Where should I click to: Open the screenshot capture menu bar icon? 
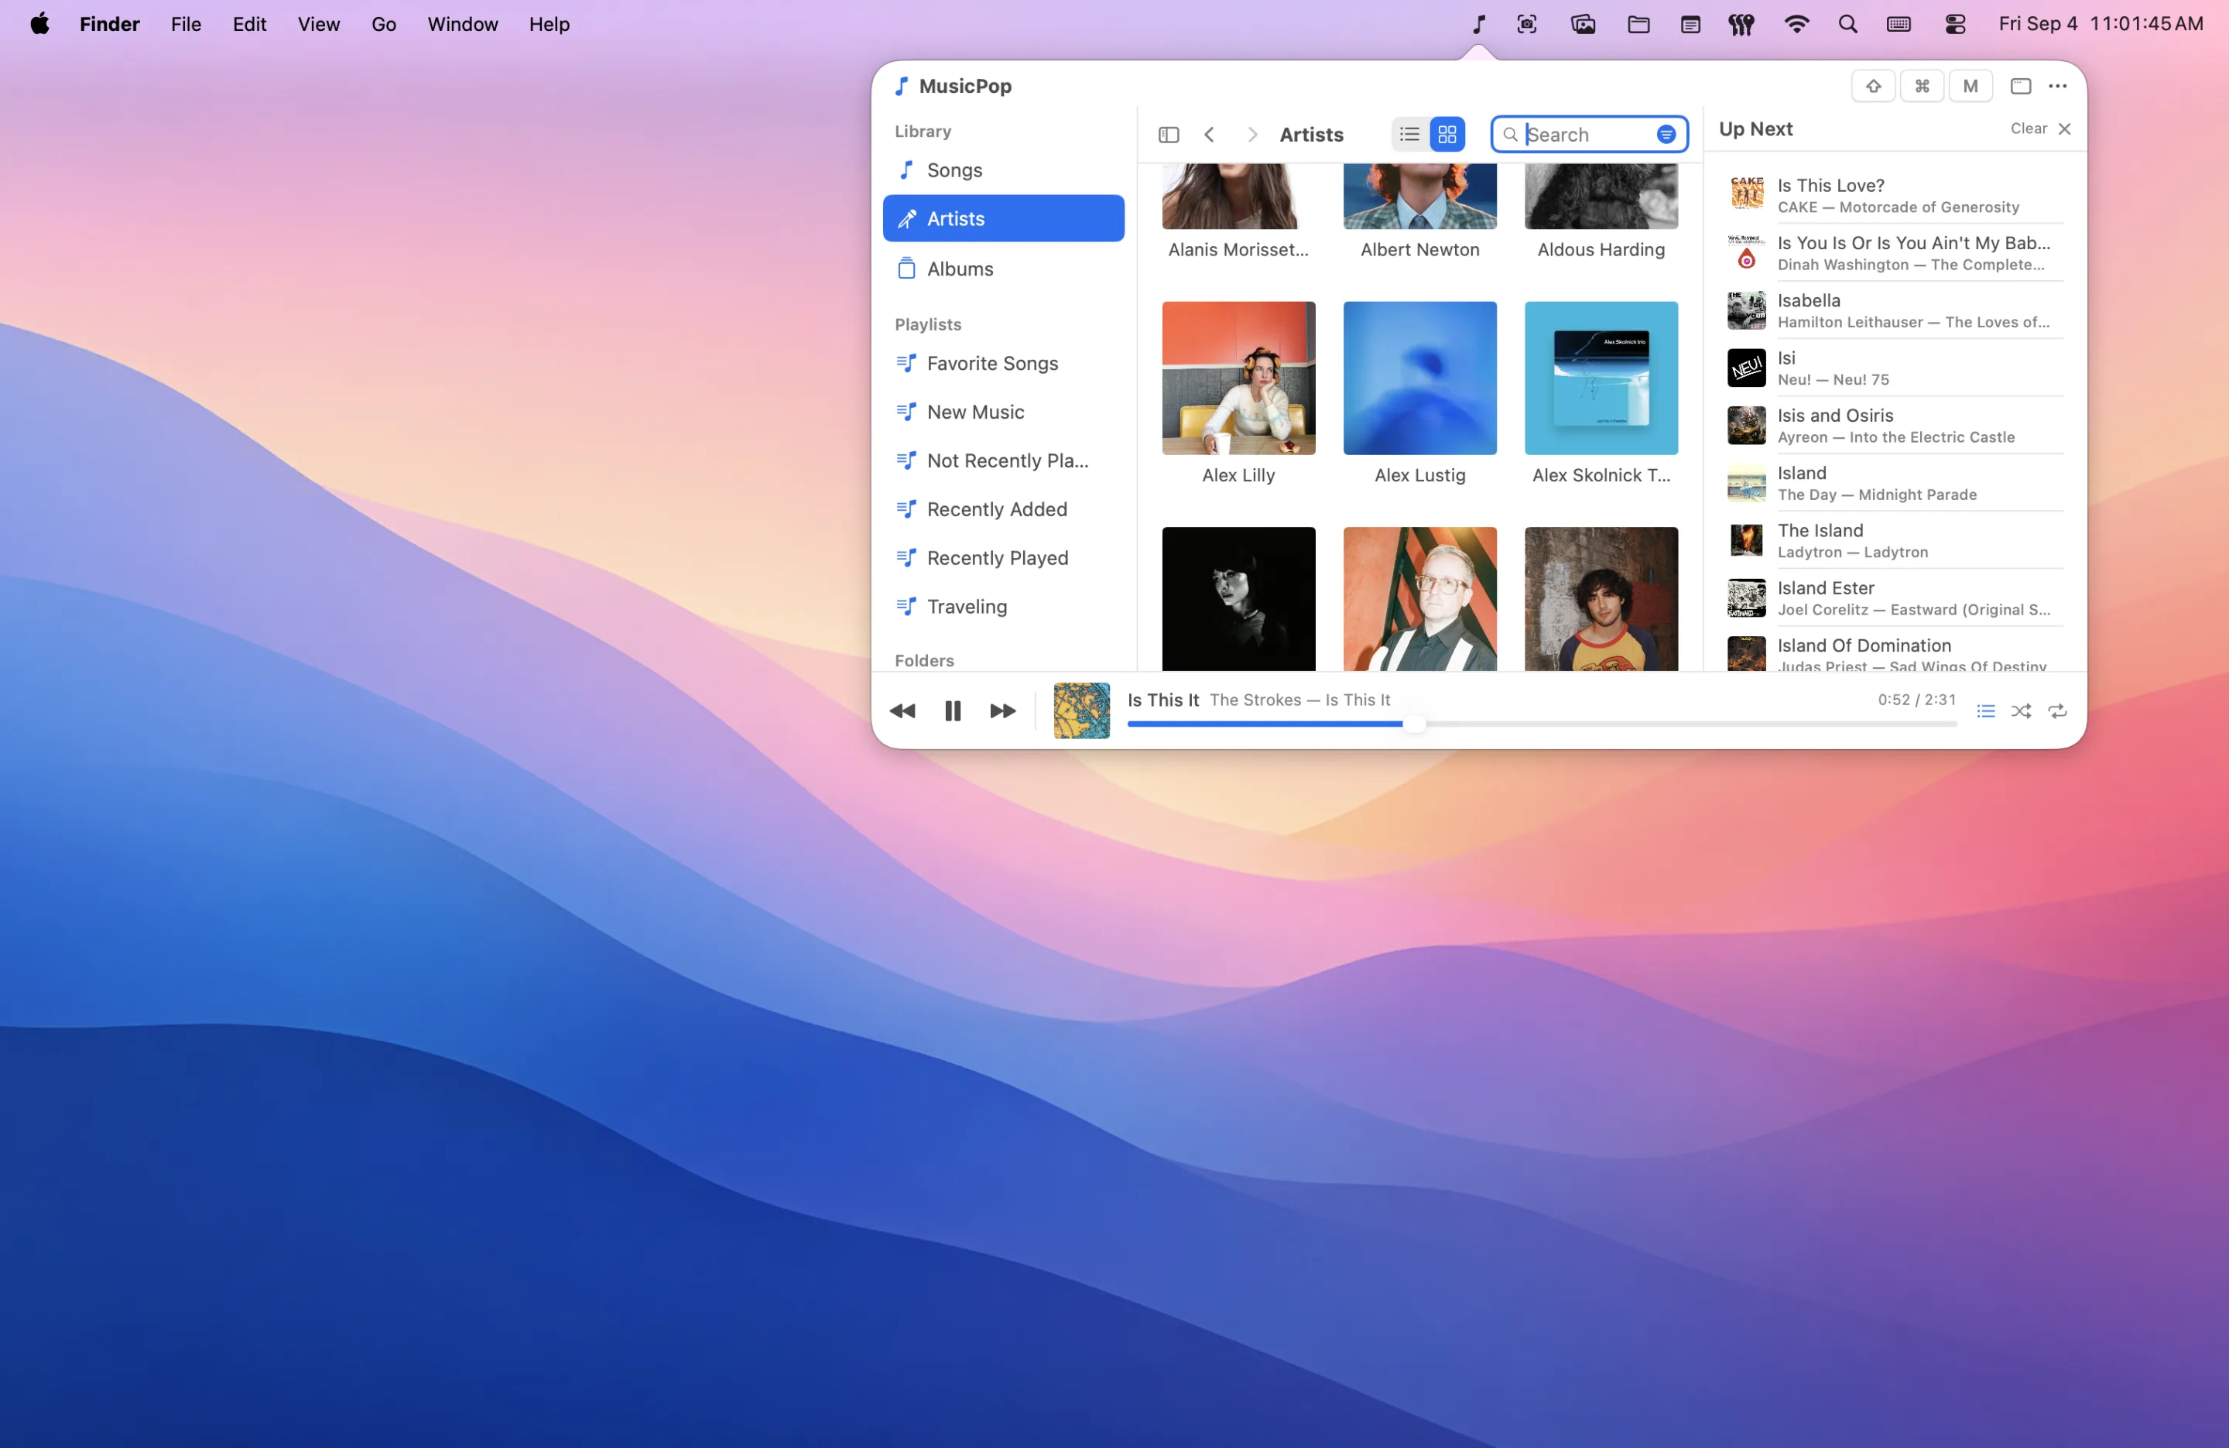tap(1526, 24)
